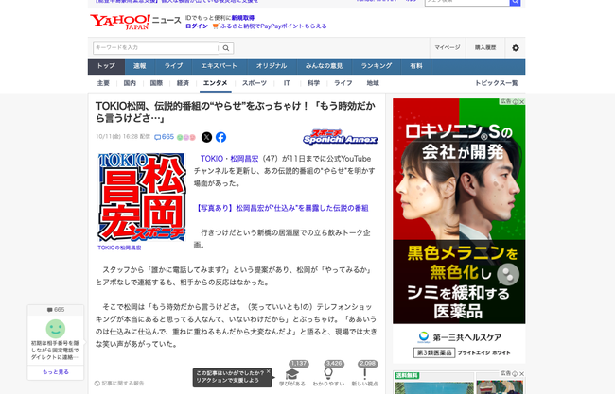Click the TOKIO・松岡昌宏 name link
The width and height of the screenshot is (615, 394).
230,159
